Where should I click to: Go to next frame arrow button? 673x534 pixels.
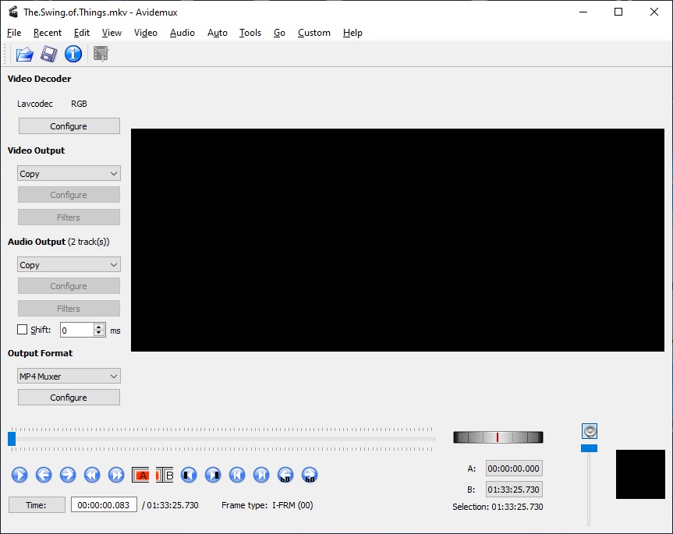(68, 475)
